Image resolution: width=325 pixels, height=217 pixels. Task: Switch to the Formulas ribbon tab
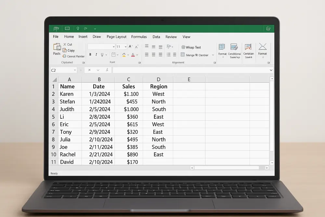click(139, 37)
